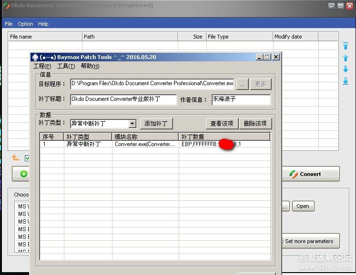Open the File menu in Okdo

(x=9, y=24)
